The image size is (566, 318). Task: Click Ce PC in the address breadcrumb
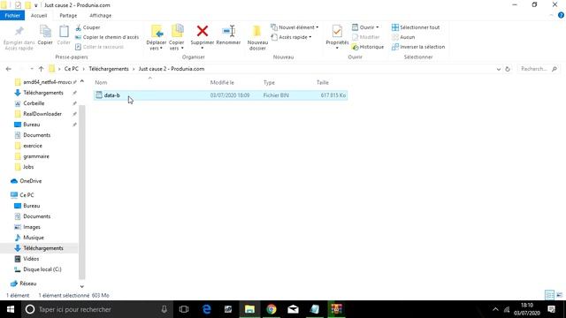[x=71, y=69]
